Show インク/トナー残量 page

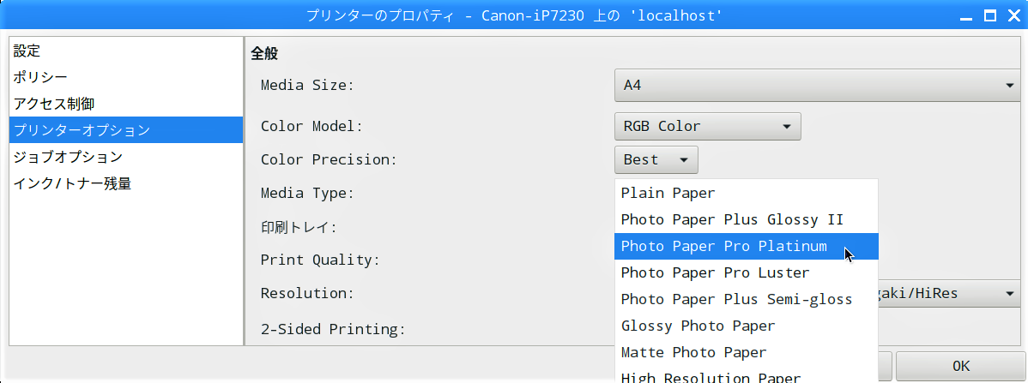click(x=126, y=184)
